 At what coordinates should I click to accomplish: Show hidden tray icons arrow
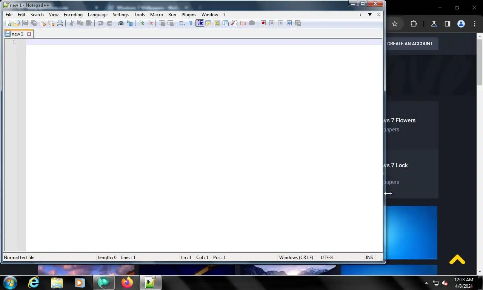[427, 283]
